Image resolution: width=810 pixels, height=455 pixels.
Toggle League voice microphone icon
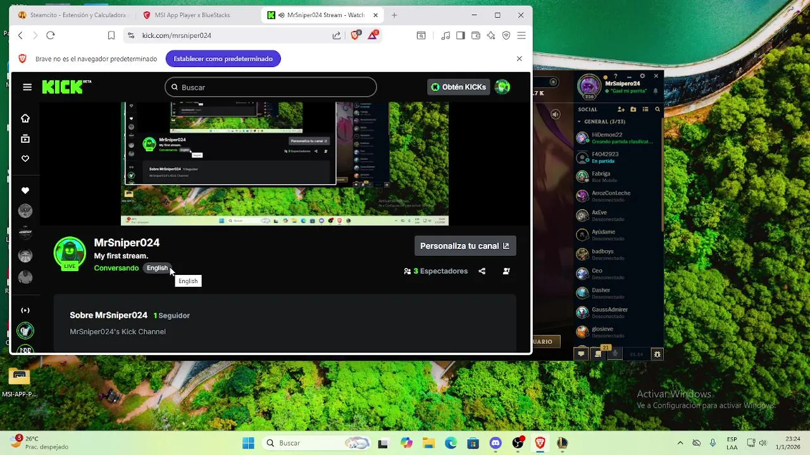(x=615, y=354)
